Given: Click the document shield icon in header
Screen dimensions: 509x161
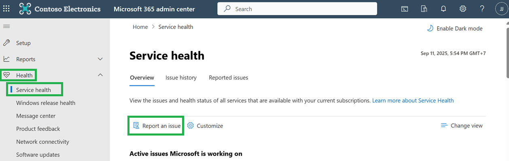Looking at the screenshot, I should [x=424, y=9].
